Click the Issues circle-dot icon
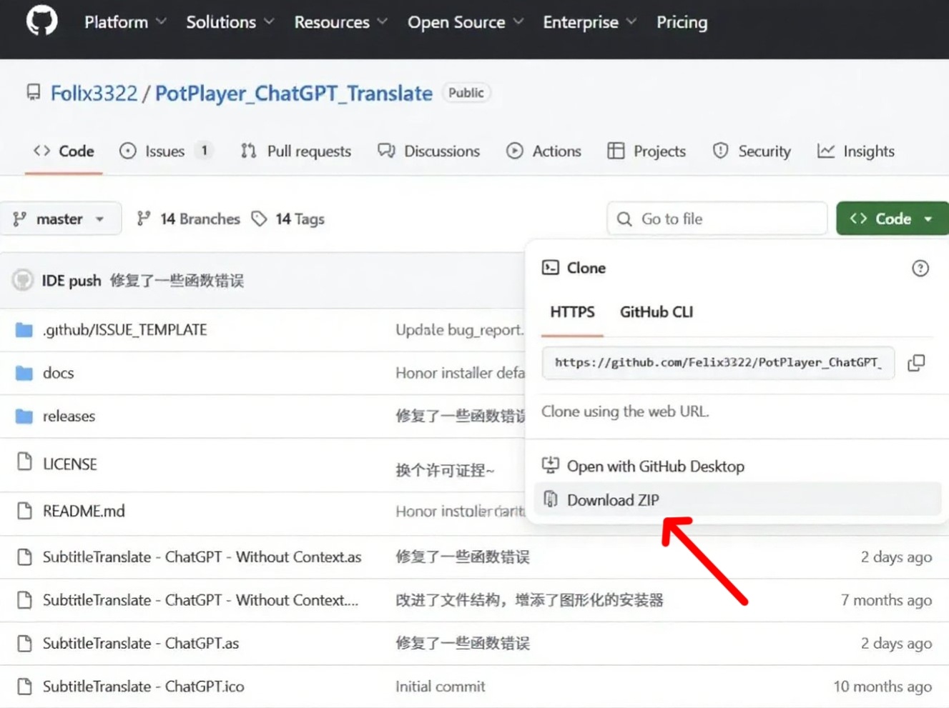 point(128,151)
